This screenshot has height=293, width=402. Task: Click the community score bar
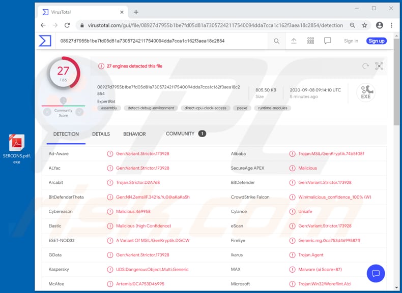pos(63,106)
